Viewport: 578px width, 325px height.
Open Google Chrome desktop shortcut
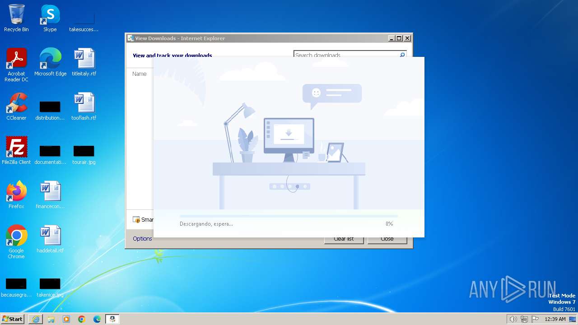click(x=16, y=242)
